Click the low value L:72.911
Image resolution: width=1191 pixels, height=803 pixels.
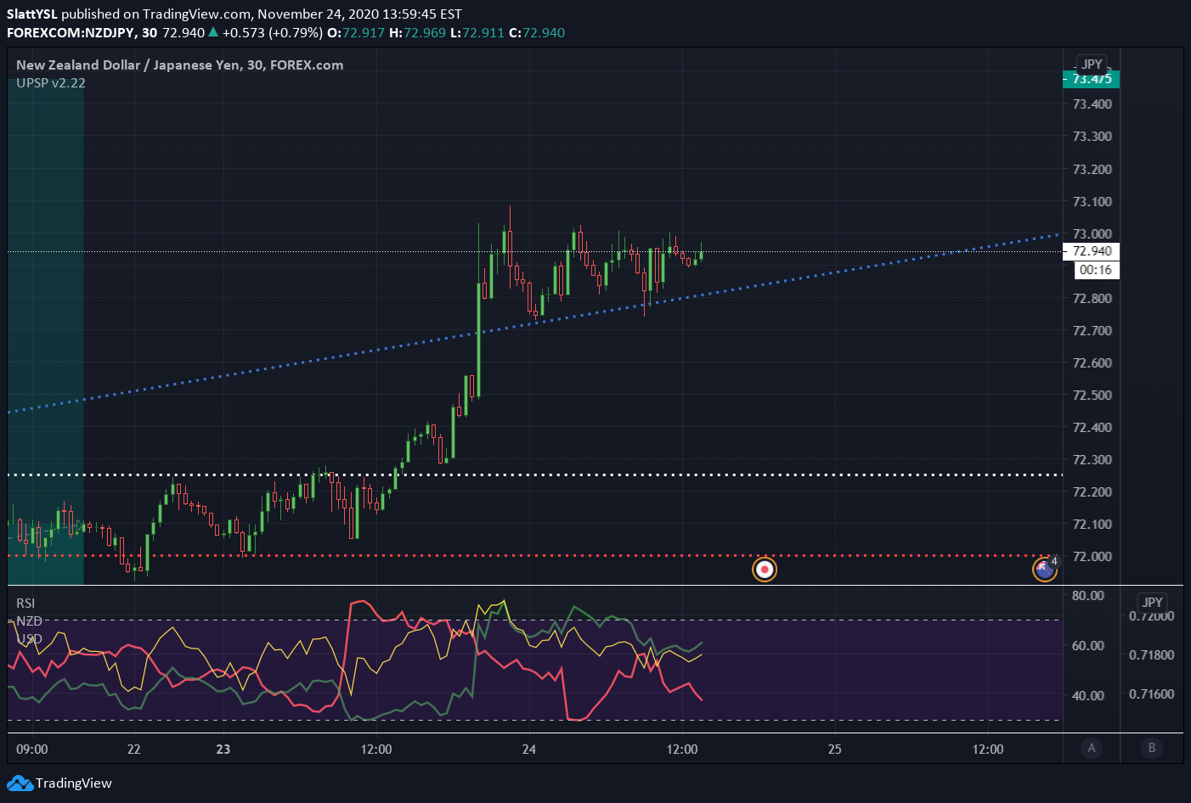pyautogui.click(x=477, y=32)
